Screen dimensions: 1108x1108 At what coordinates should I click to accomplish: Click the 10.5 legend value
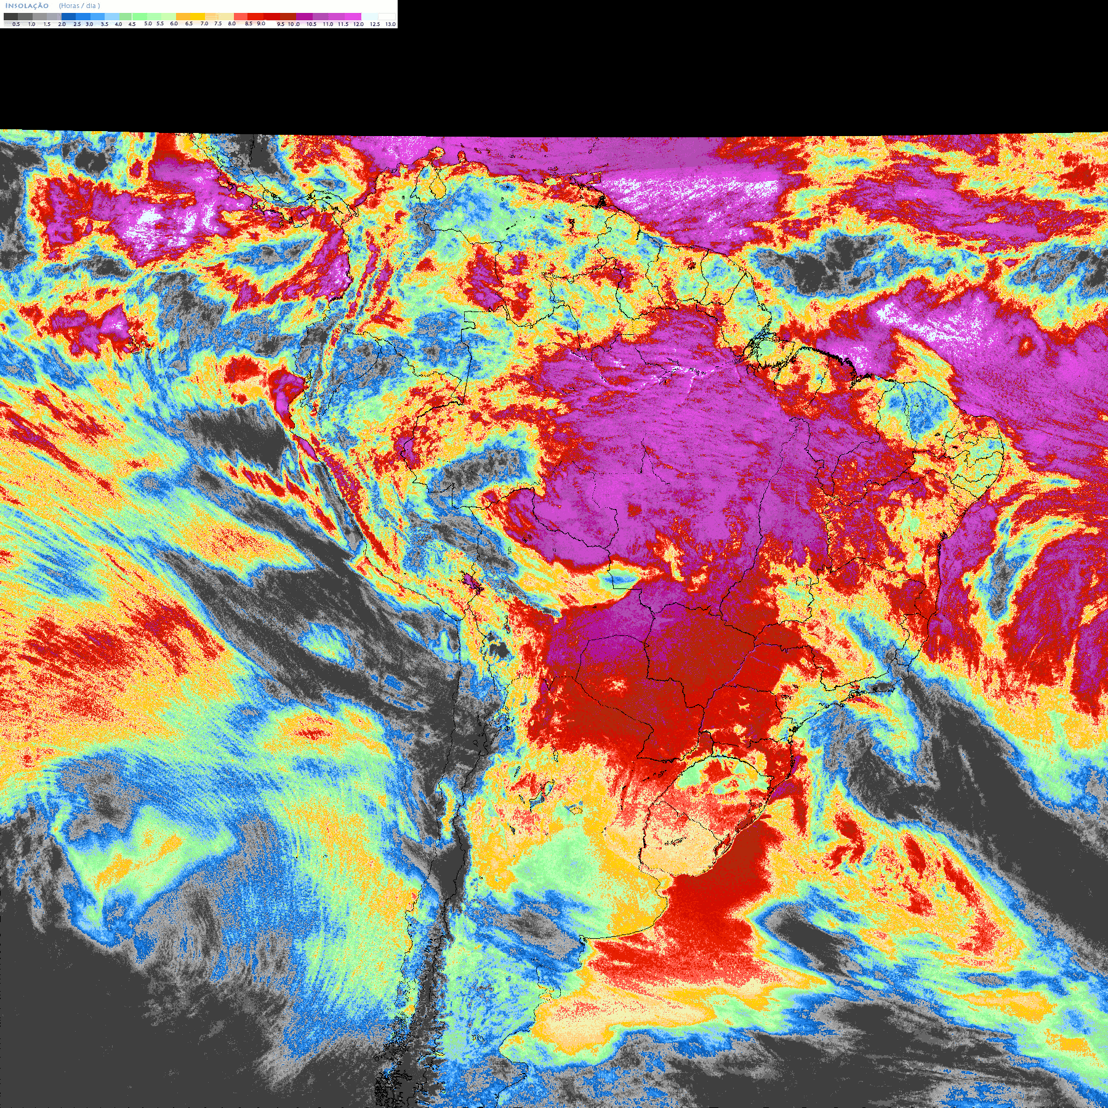pyautogui.click(x=311, y=24)
